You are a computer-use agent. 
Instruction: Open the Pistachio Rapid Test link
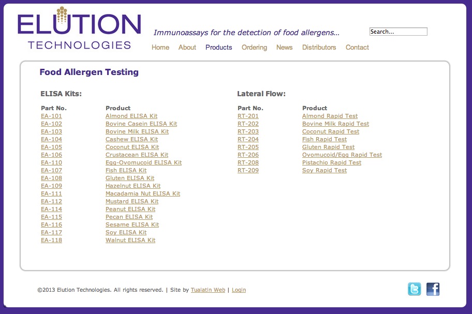click(332, 163)
